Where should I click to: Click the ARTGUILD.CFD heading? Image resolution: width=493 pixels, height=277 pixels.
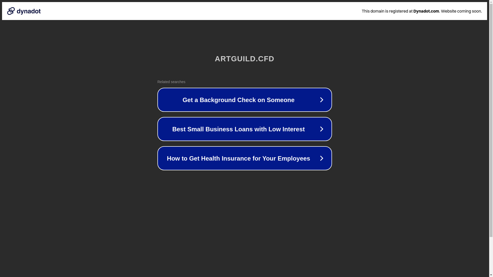click(x=244, y=59)
